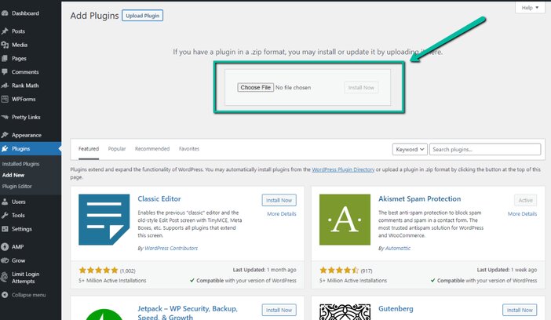Click the Gutenberg plugin thumbnail
This screenshot has height=320, width=551.
pos(345,312)
